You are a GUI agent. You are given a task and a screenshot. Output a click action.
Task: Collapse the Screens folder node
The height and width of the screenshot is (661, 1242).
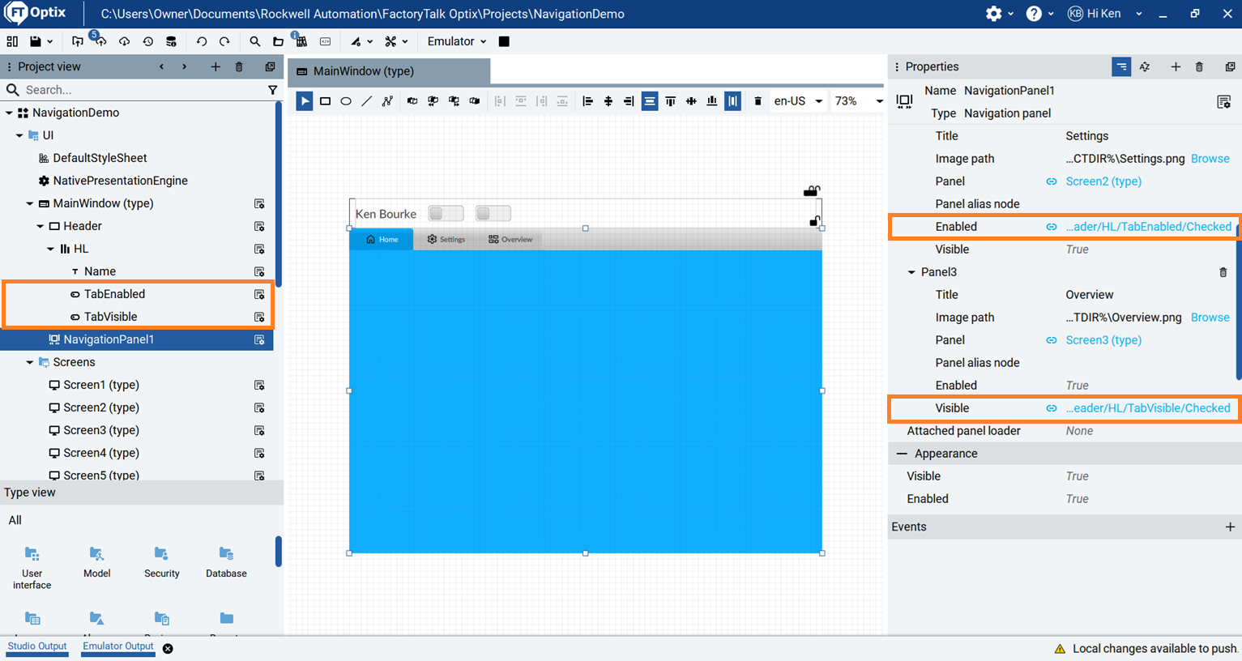30,362
